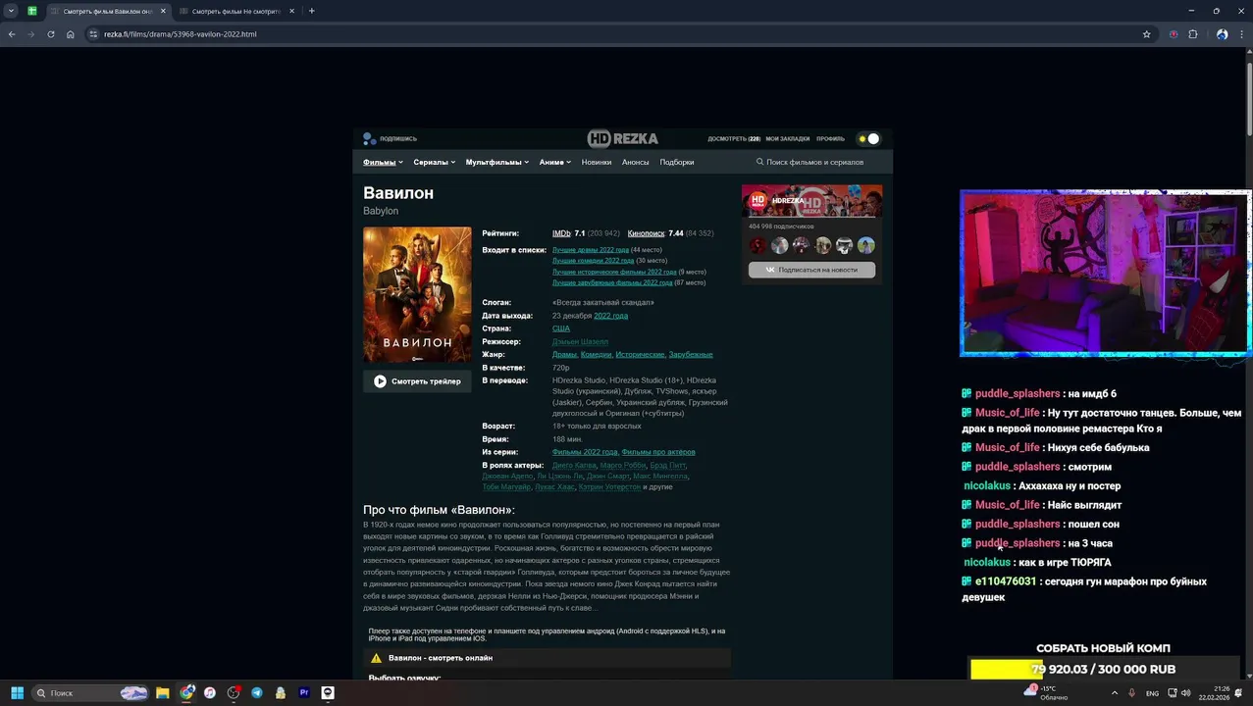Open the Зарубежные genre link
The image size is (1253, 706).
point(691,354)
